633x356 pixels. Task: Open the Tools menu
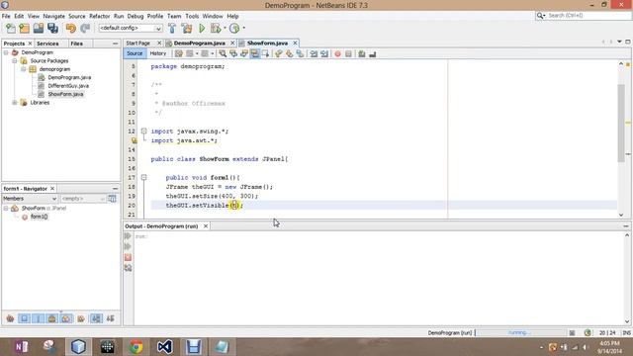(x=192, y=16)
